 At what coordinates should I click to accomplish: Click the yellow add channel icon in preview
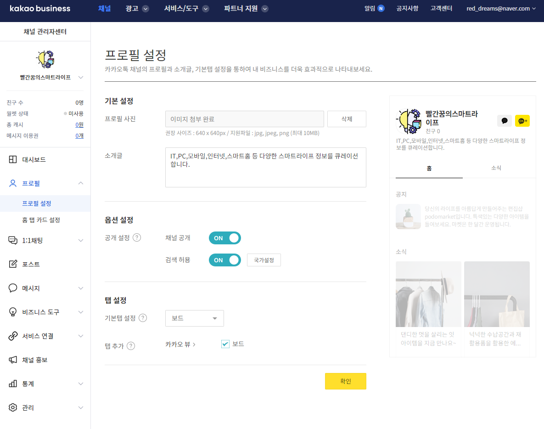pyautogui.click(x=522, y=121)
